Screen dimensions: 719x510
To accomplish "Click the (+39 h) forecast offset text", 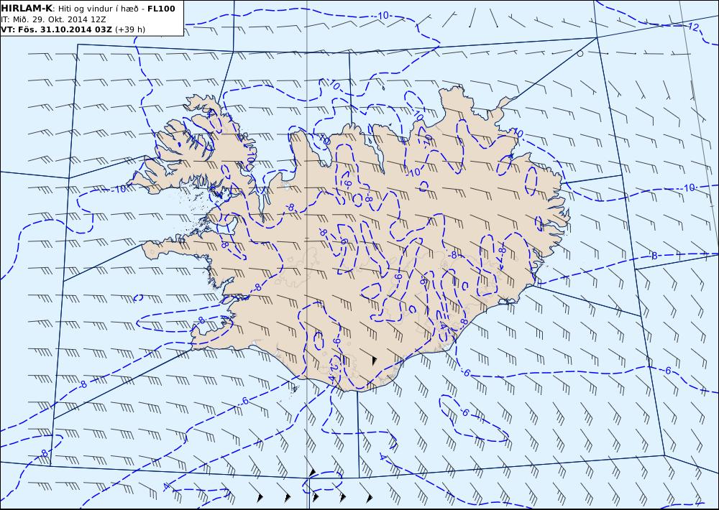I will 129,29.
